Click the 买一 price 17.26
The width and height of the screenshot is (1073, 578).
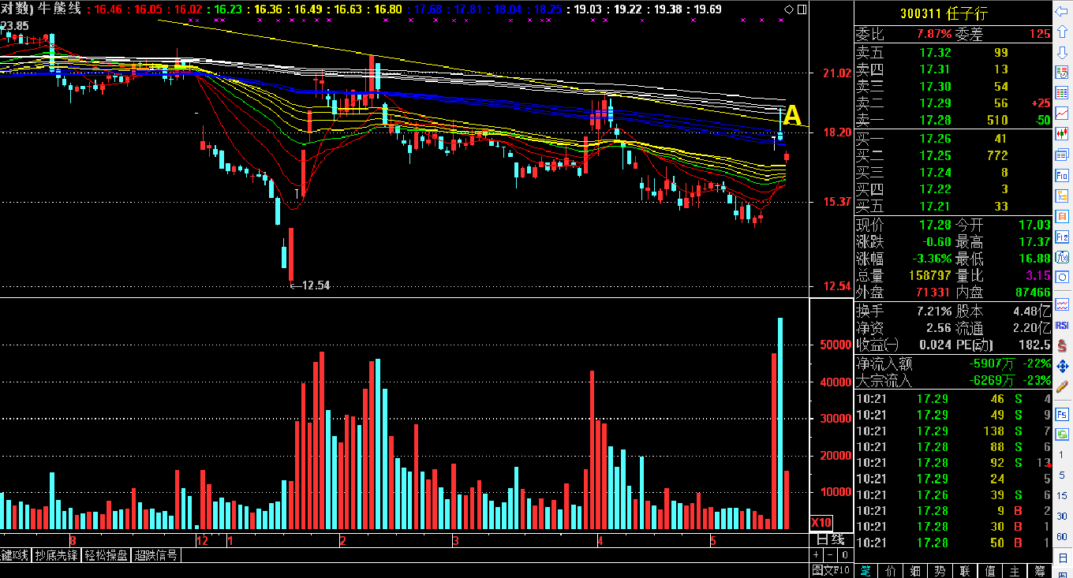coord(935,139)
